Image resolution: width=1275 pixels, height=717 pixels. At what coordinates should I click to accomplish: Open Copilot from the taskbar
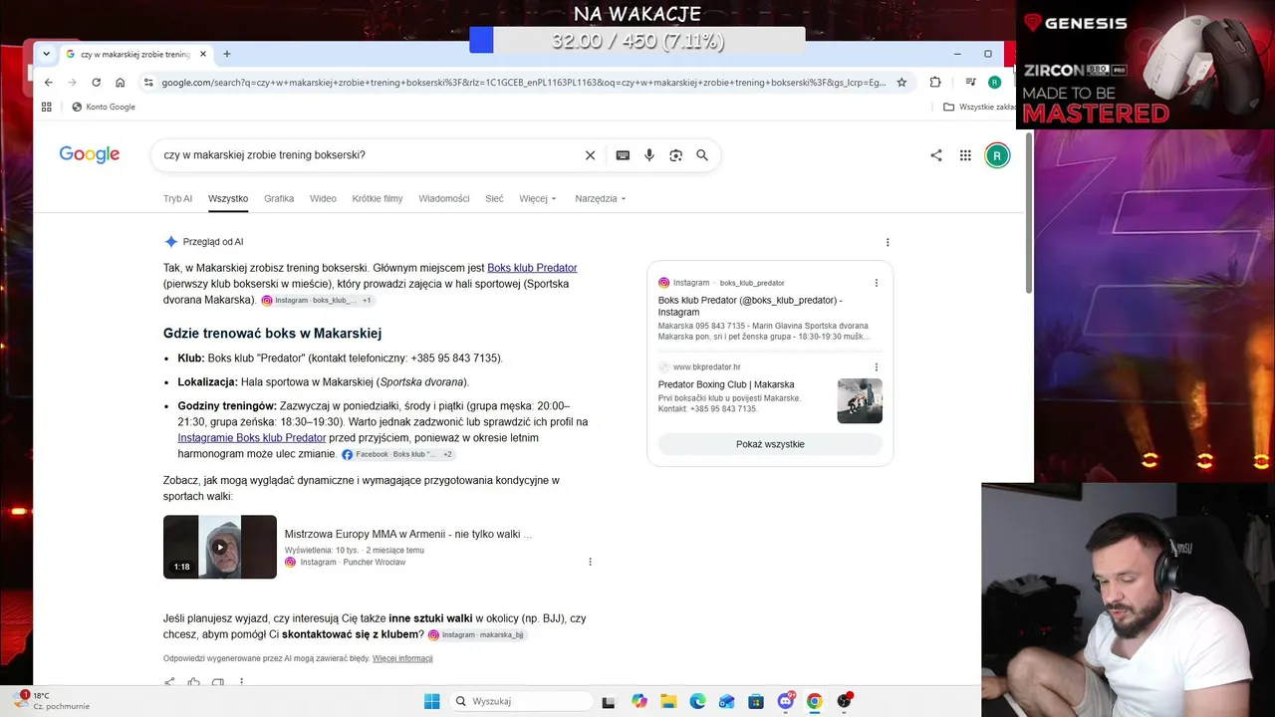pyautogui.click(x=639, y=701)
